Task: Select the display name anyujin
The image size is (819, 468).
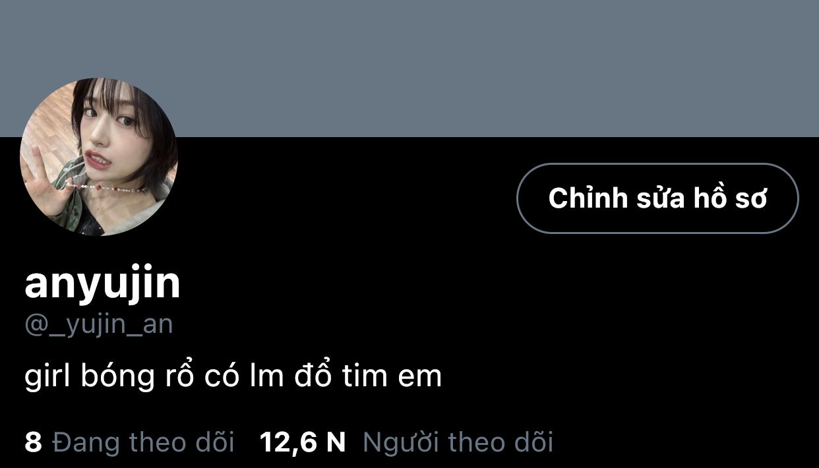Action: (102, 283)
